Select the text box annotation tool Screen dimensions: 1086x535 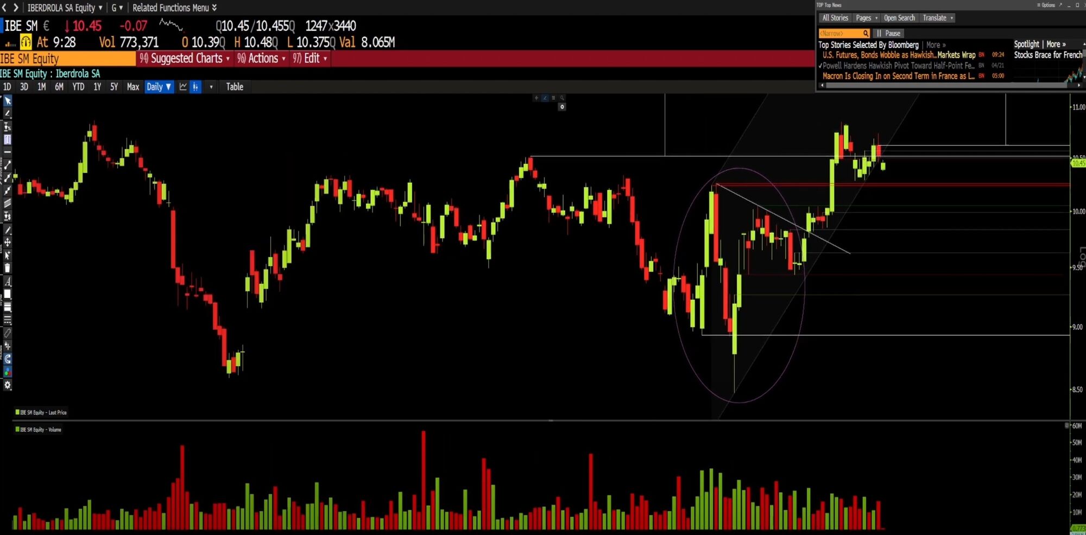(x=8, y=139)
